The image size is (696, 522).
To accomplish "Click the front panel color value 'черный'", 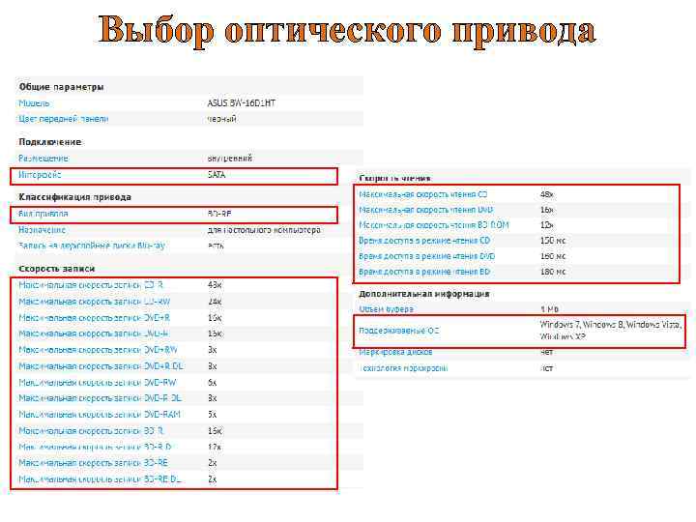I will click(222, 119).
